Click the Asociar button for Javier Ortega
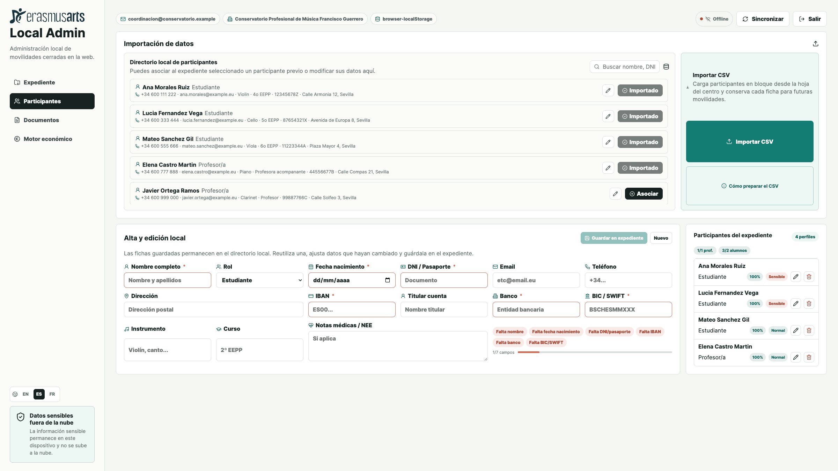Viewport: 838px width, 471px height. [644, 194]
